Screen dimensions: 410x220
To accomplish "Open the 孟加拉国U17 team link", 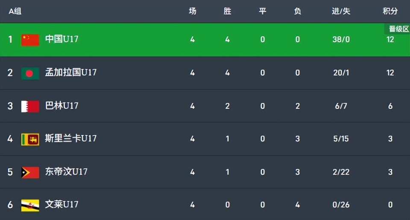I will pos(71,72).
